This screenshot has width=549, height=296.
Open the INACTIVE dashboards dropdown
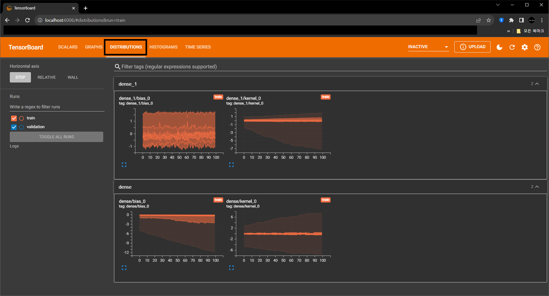point(428,47)
